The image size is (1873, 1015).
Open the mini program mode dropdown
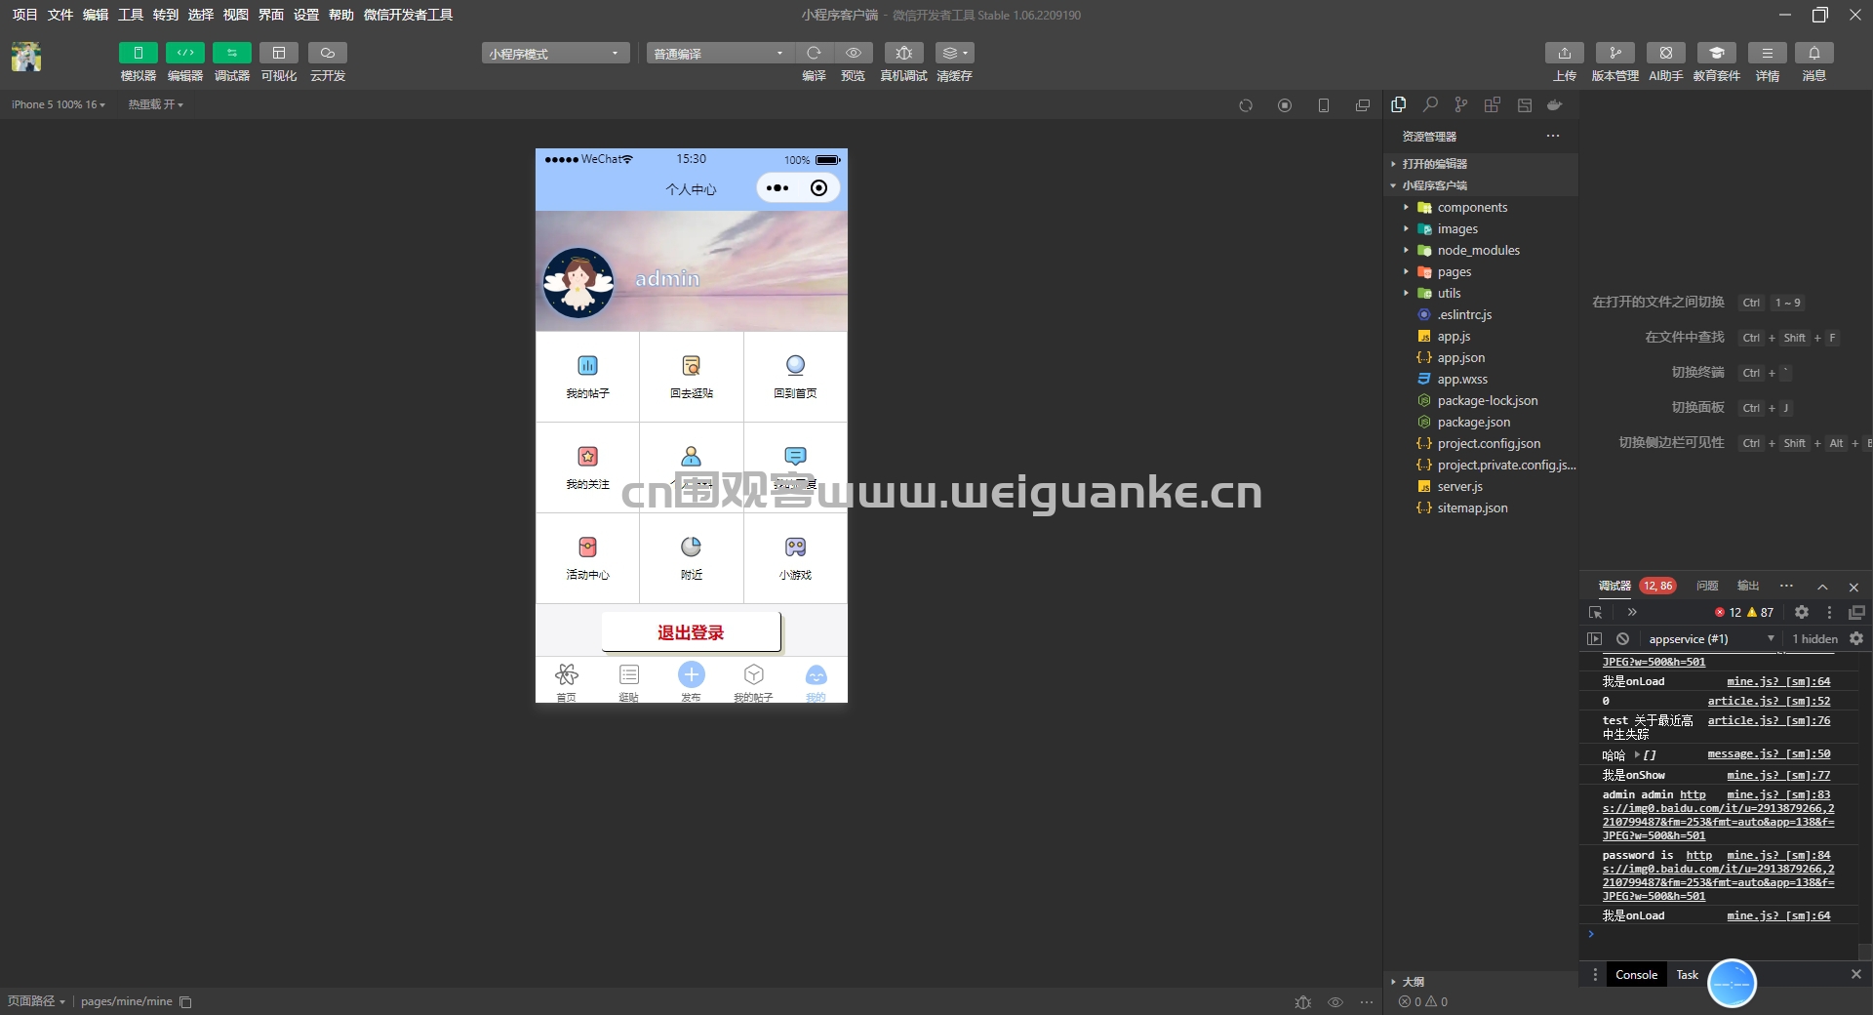(555, 54)
